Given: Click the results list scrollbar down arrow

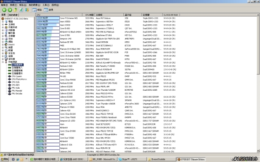Looking at the screenshot, I should click(258, 151).
